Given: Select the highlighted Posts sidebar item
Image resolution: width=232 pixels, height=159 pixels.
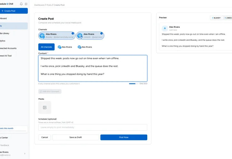Looking at the screenshot, I should [x=14, y=26].
